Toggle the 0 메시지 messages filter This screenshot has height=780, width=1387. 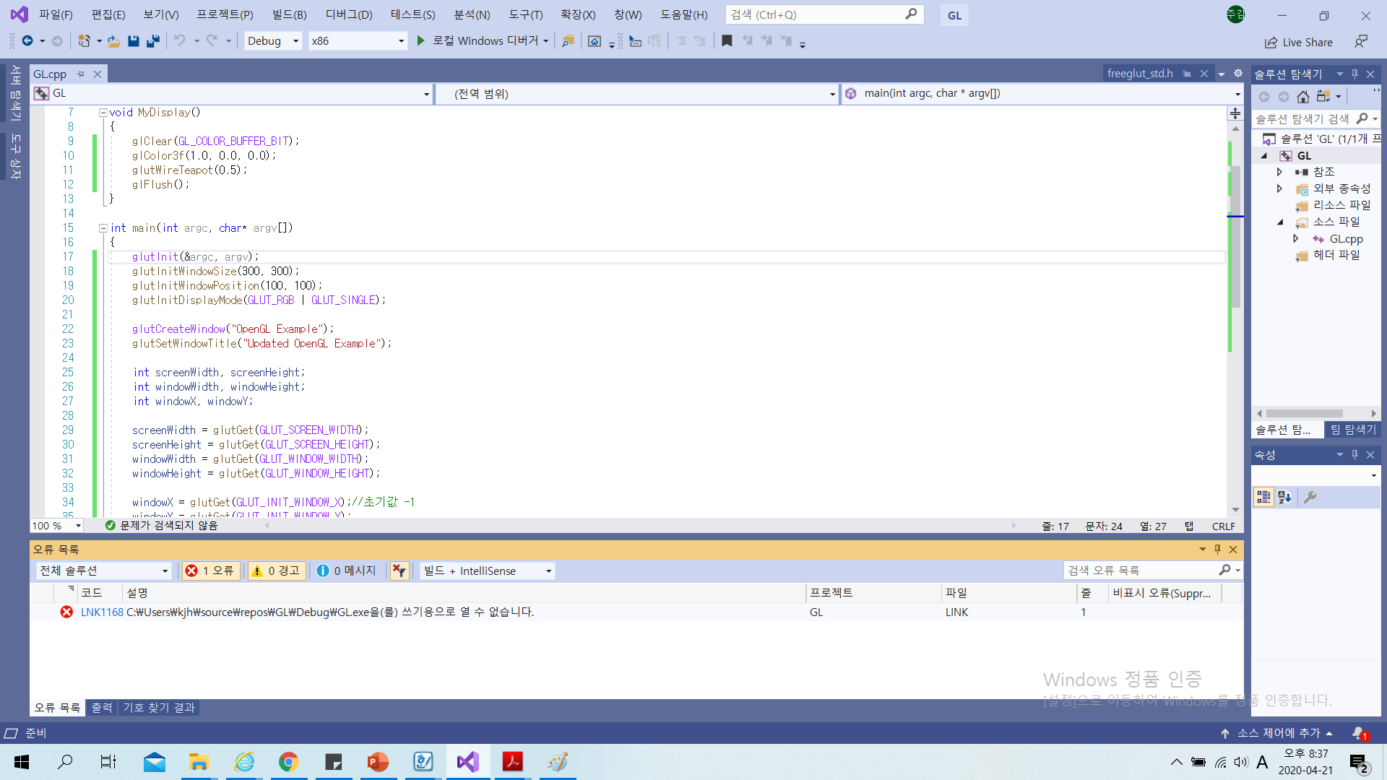pyautogui.click(x=347, y=571)
